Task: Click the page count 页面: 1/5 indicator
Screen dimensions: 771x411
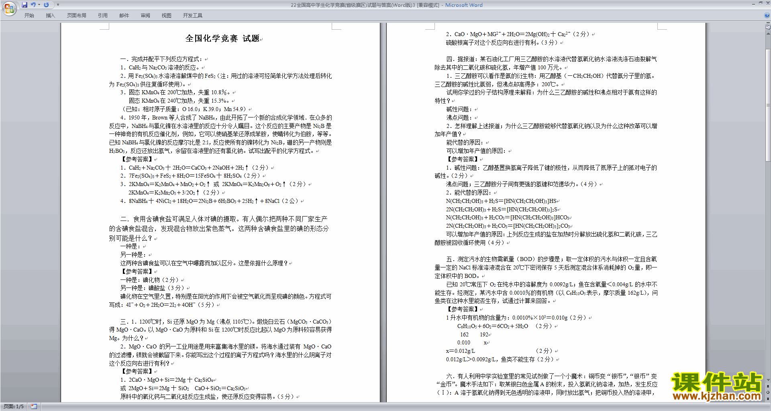Action: pos(14,407)
